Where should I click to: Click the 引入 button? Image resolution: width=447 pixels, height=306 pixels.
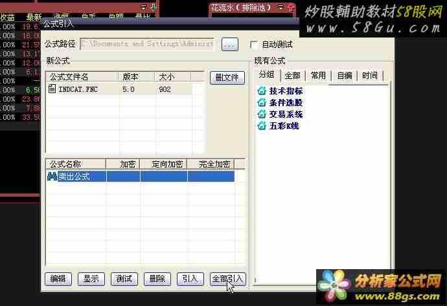(x=190, y=279)
